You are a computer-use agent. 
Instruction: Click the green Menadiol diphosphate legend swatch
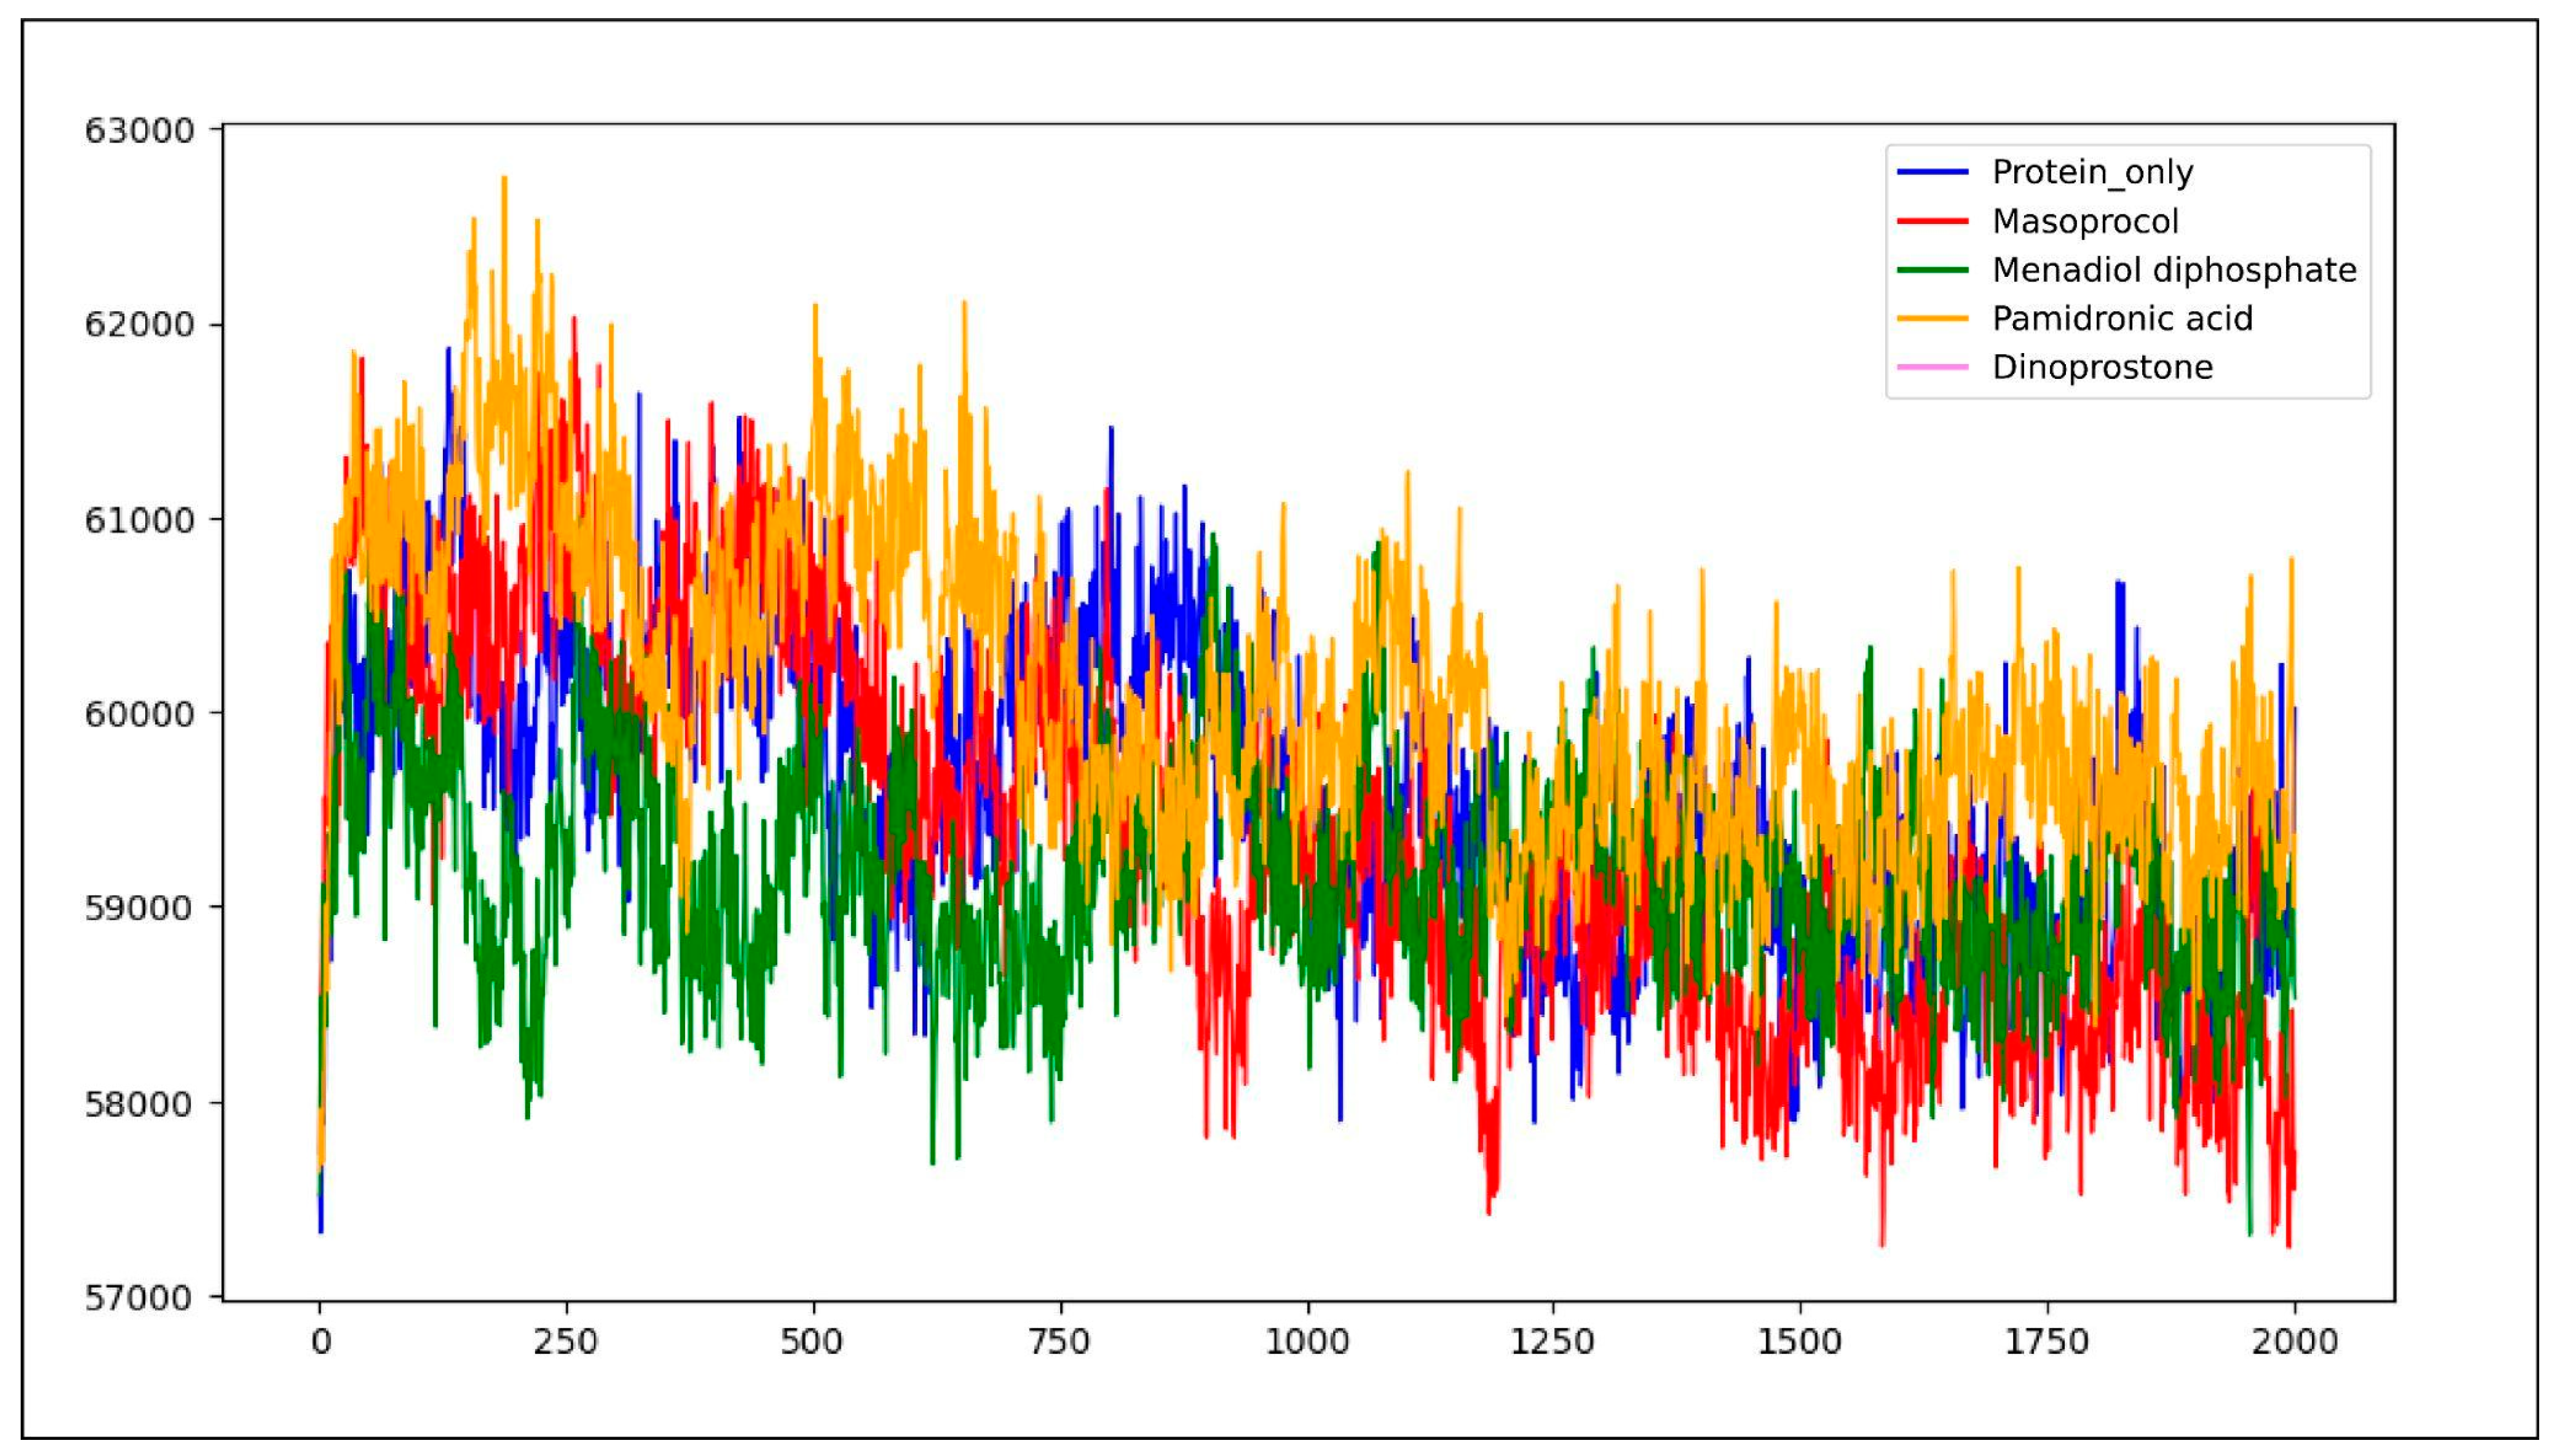coord(1932,270)
